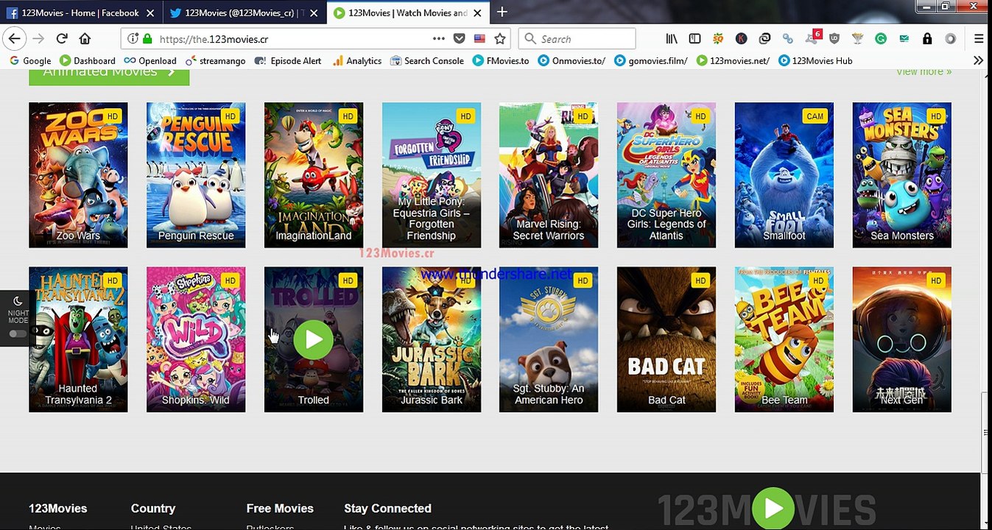The image size is (992, 530).
Task: Open Marvel Rising: Secret Warriors poster
Action: tap(549, 175)
